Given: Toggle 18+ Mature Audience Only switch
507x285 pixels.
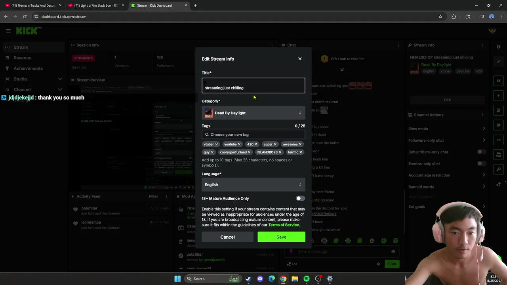Looking at the screenshot, I should click(x=300, y=198).
